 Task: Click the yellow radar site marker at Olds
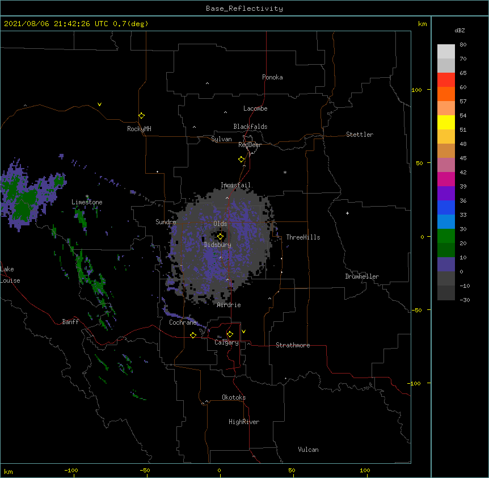220,237
